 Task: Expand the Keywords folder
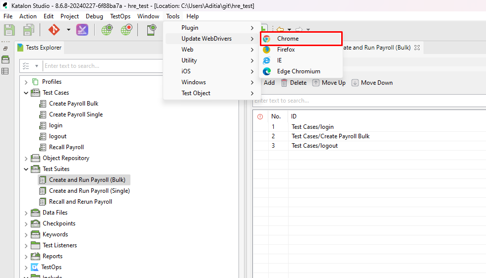[x=26, y=235]
